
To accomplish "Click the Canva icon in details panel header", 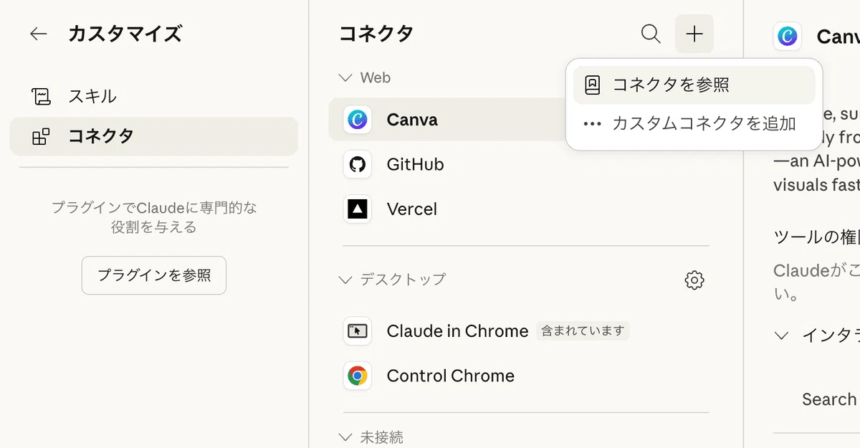I will point(787,36).
